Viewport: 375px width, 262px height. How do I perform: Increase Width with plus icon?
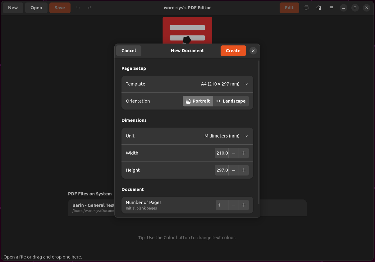(244, 153)
